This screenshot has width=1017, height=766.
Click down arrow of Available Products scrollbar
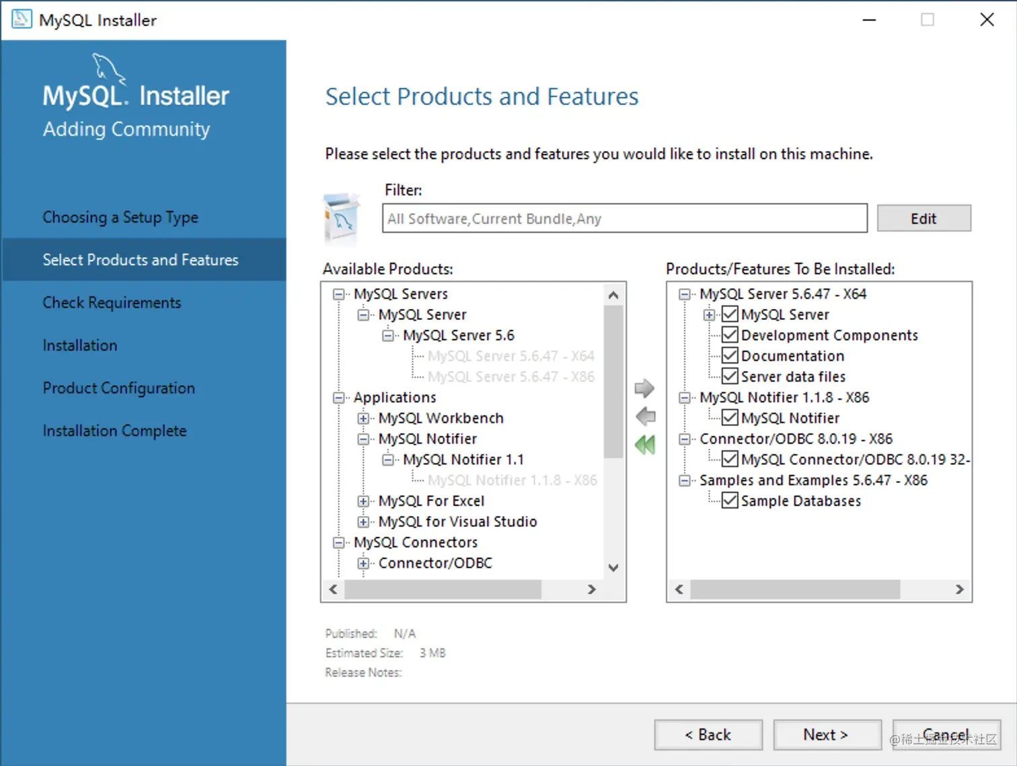[613, 568]
